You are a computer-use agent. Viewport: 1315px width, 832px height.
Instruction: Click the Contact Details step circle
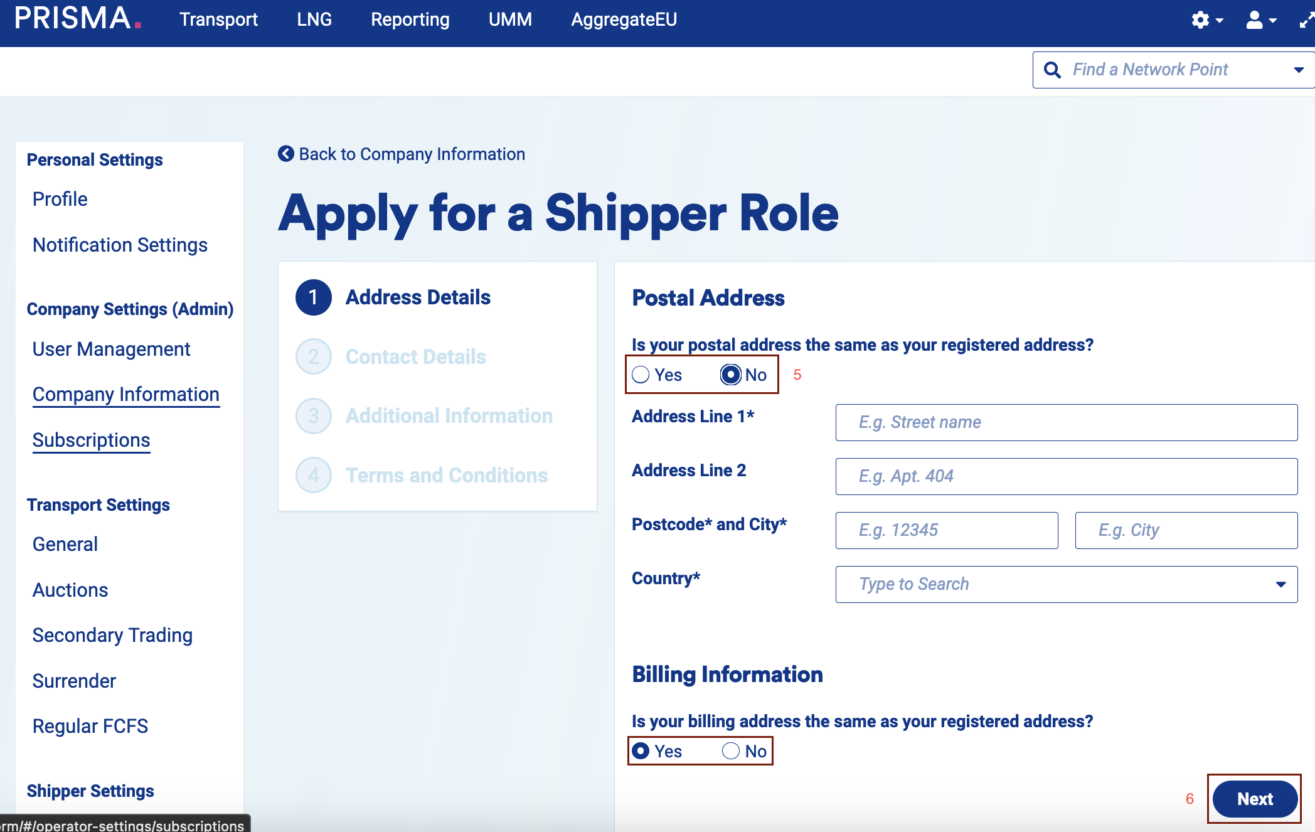[x=313, y=356]
